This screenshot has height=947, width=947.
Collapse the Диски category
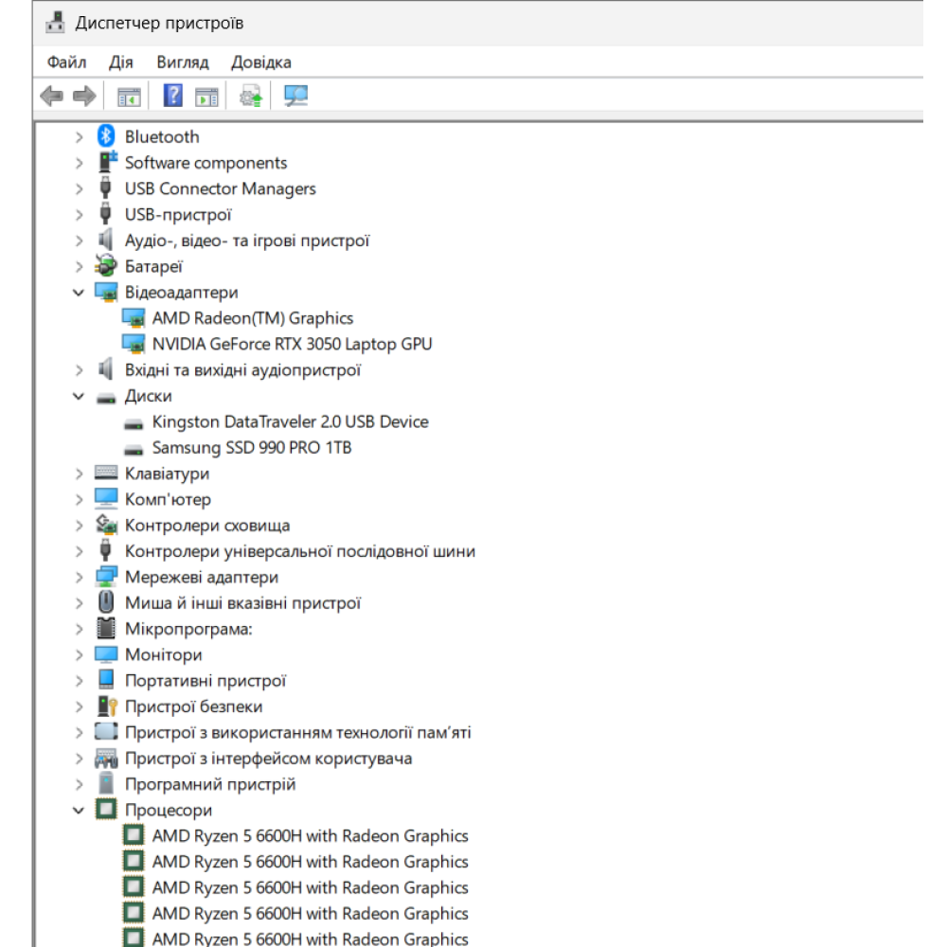(x=80, y=396)
